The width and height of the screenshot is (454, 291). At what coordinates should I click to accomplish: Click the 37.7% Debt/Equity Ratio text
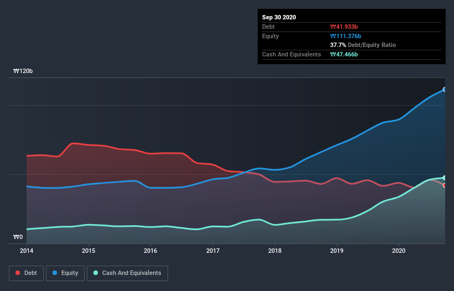pyautogui.click(x=363, y=45)
